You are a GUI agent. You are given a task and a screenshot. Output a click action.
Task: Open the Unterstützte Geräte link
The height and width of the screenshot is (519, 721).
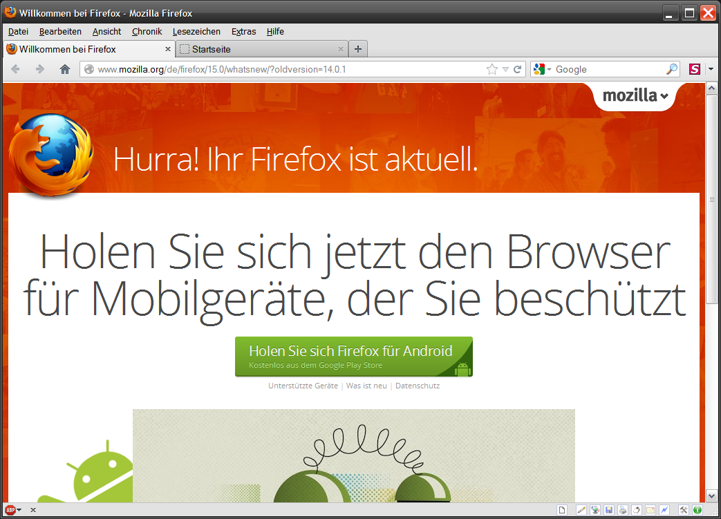click(303, 386)
